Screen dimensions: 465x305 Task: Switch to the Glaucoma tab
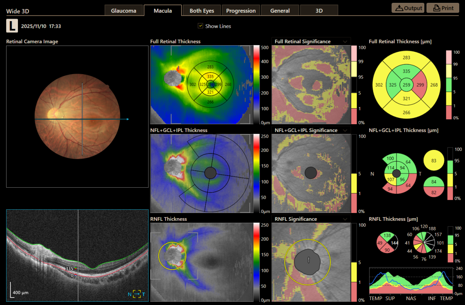point(124,10)
